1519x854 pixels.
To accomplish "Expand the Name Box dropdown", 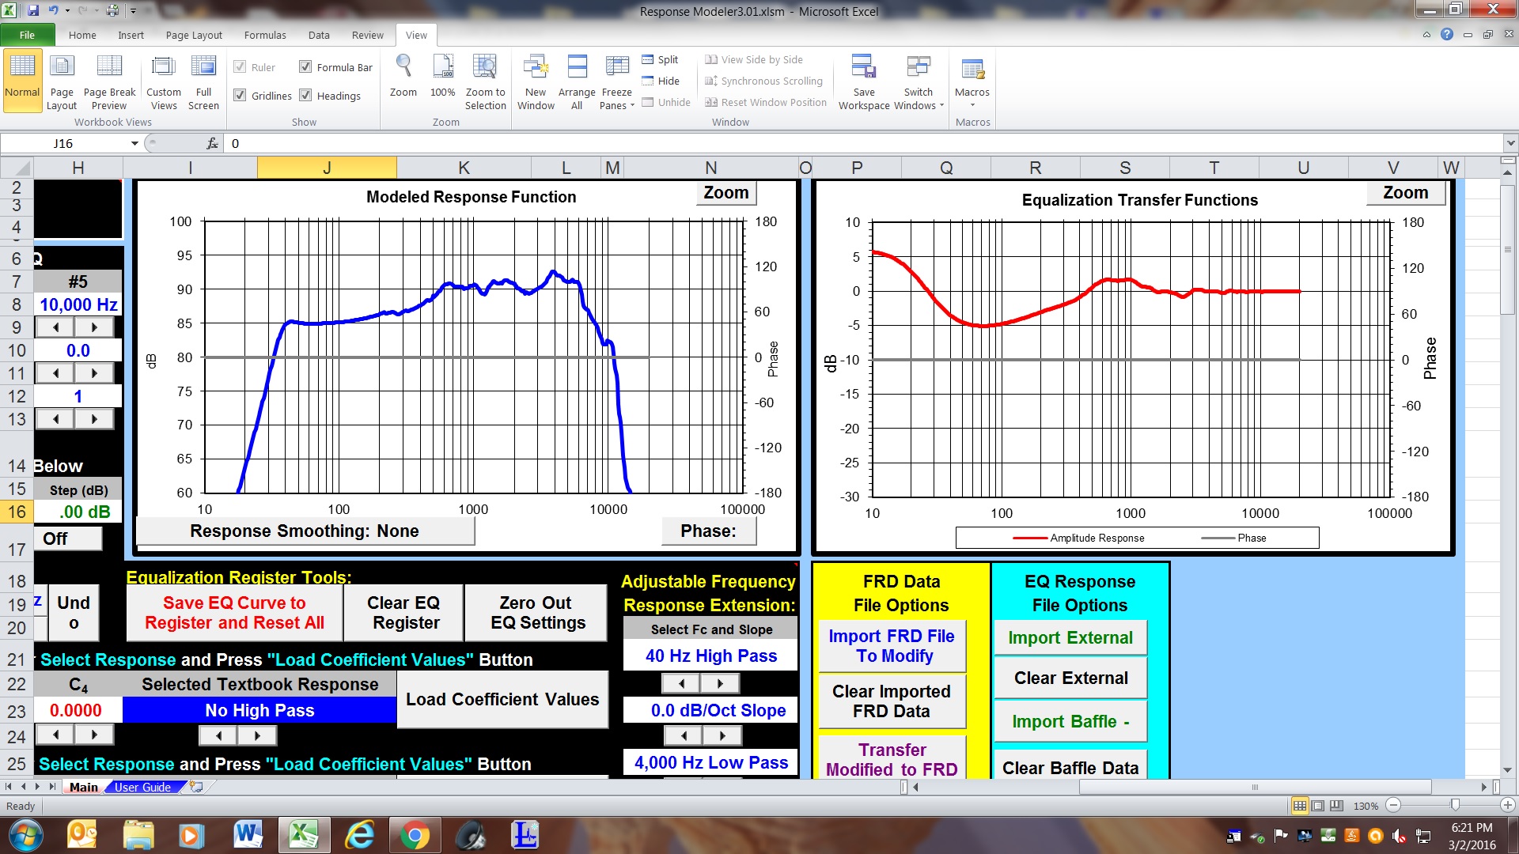I will [134, 143].
